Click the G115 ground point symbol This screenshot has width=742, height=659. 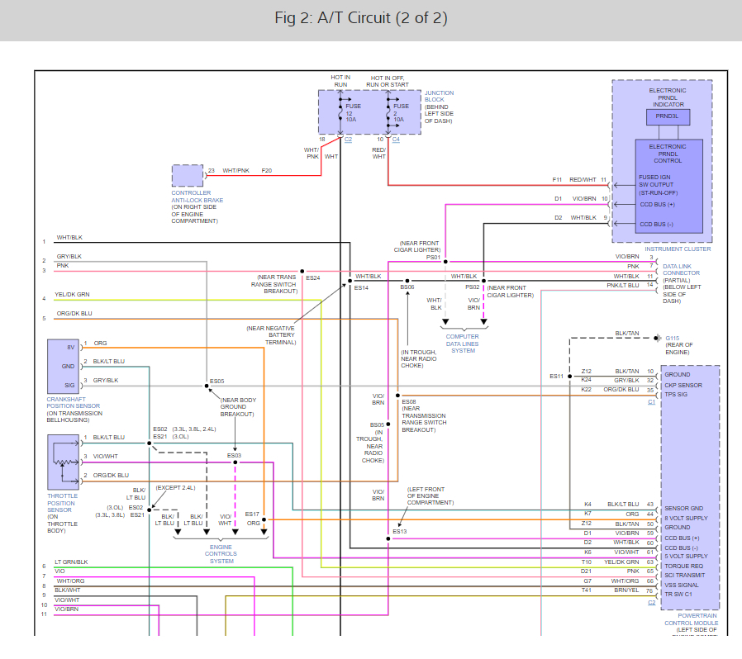click(x=657, y=338)
